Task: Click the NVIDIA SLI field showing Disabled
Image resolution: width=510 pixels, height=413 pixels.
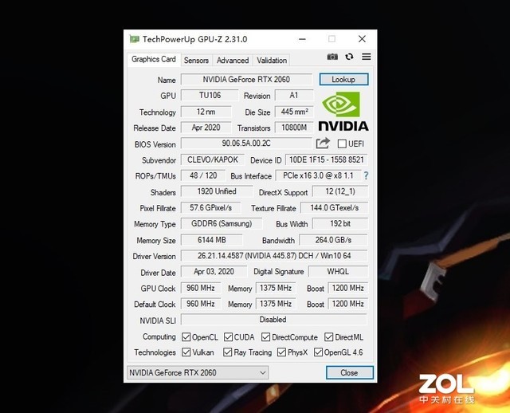Action: (x=274, y=320)
